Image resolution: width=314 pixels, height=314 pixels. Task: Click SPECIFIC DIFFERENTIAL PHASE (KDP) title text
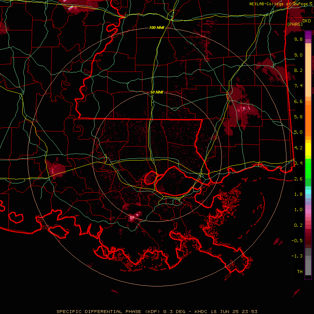point(109,312)
